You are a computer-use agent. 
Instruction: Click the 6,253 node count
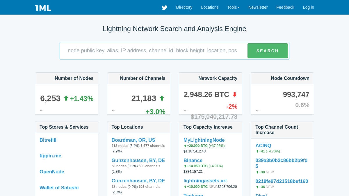click(x=50, y=98)
